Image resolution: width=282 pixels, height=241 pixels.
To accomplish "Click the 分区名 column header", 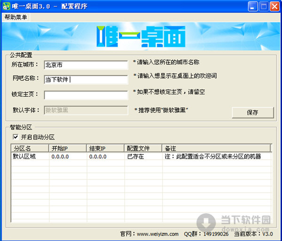I will 30,148.
